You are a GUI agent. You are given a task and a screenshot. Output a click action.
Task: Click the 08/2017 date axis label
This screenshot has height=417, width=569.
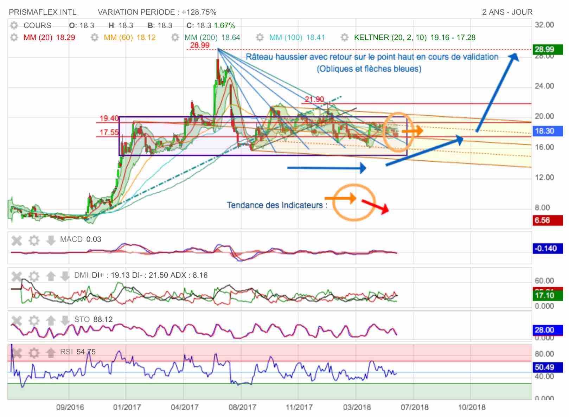coord(242,407)
